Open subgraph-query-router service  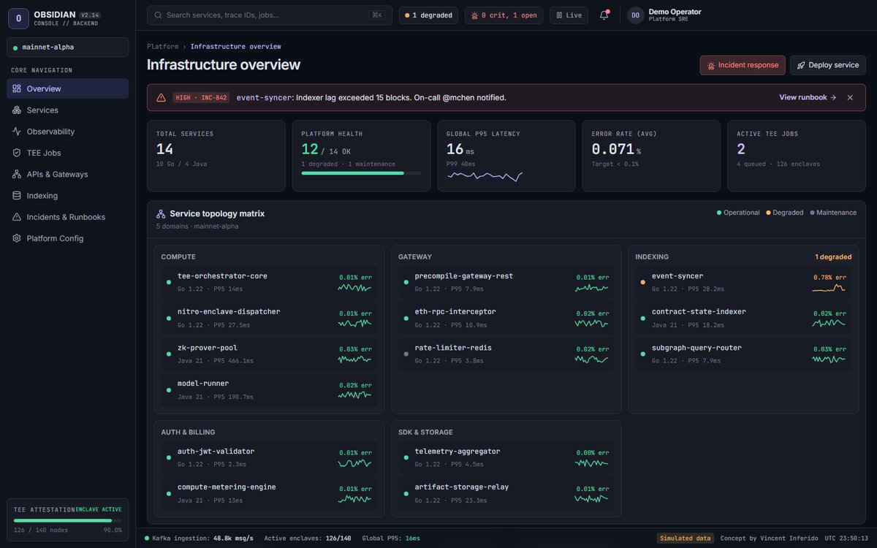click(x=743, y=354)
